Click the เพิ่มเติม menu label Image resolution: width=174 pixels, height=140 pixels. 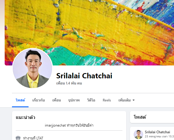click(x=124, y=100)
